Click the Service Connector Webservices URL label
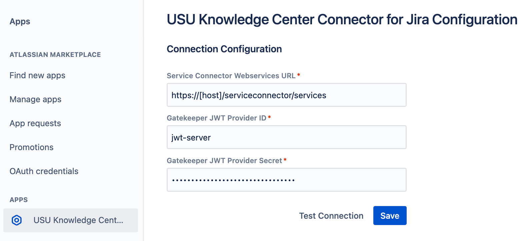530x241 pixels. (231, 76)
